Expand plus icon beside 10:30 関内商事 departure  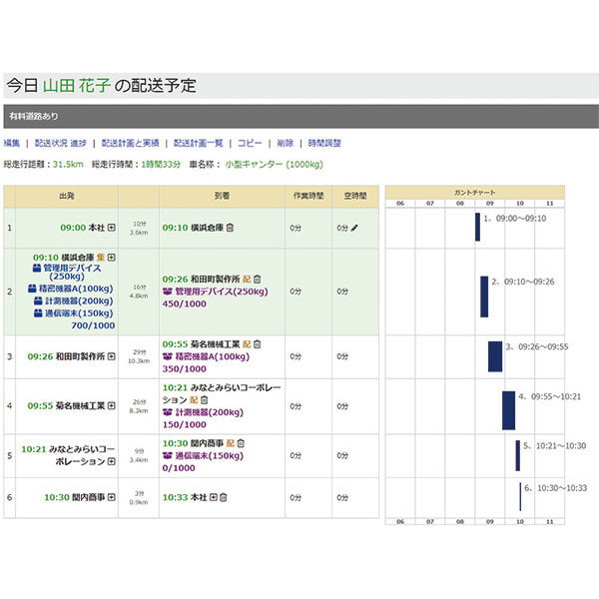(x=111, y=497)
